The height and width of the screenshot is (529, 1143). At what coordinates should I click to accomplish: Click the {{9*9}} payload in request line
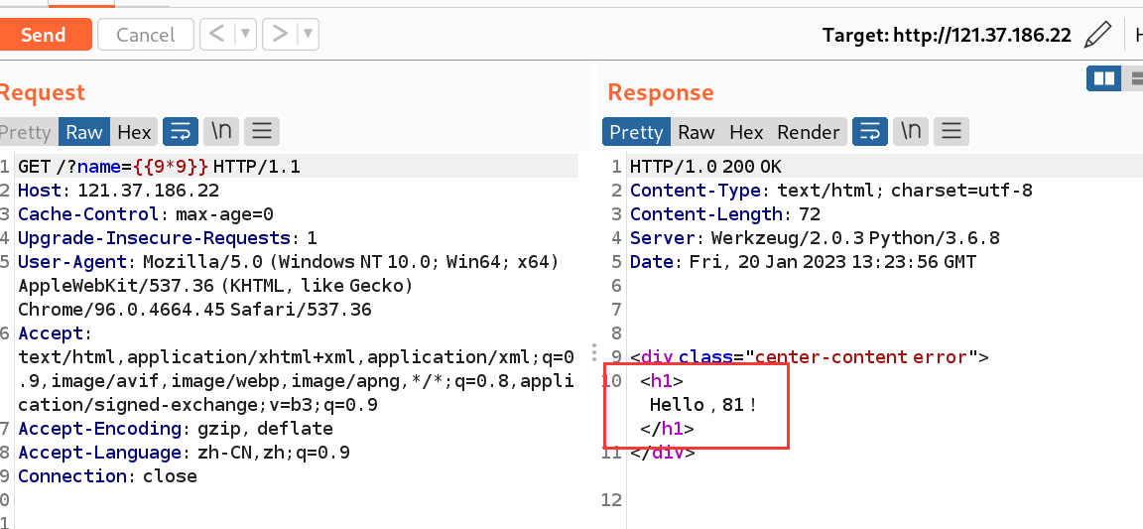pyautogui.click(x=171, y=167)
